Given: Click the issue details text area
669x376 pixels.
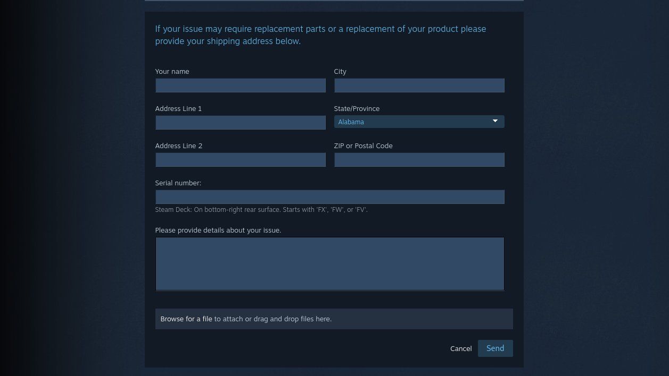Looking at the screenshot, I should click(329, 263).
